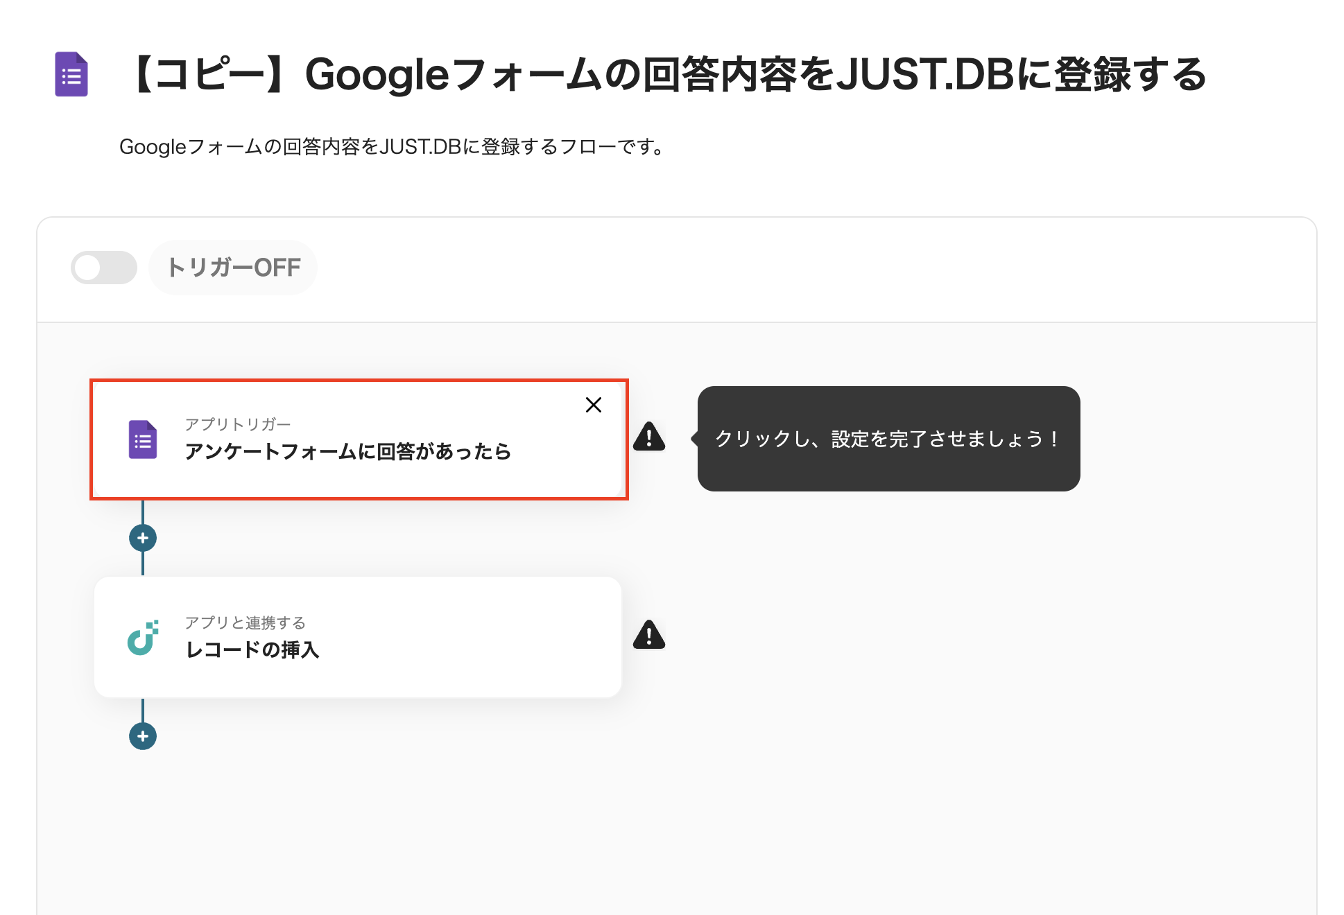Add a step using the plus button between cards
The image size is (1344, 915).
coord(143,538)
